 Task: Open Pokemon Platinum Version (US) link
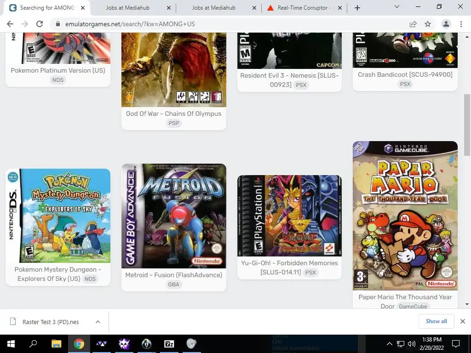(x=58, y=70)
